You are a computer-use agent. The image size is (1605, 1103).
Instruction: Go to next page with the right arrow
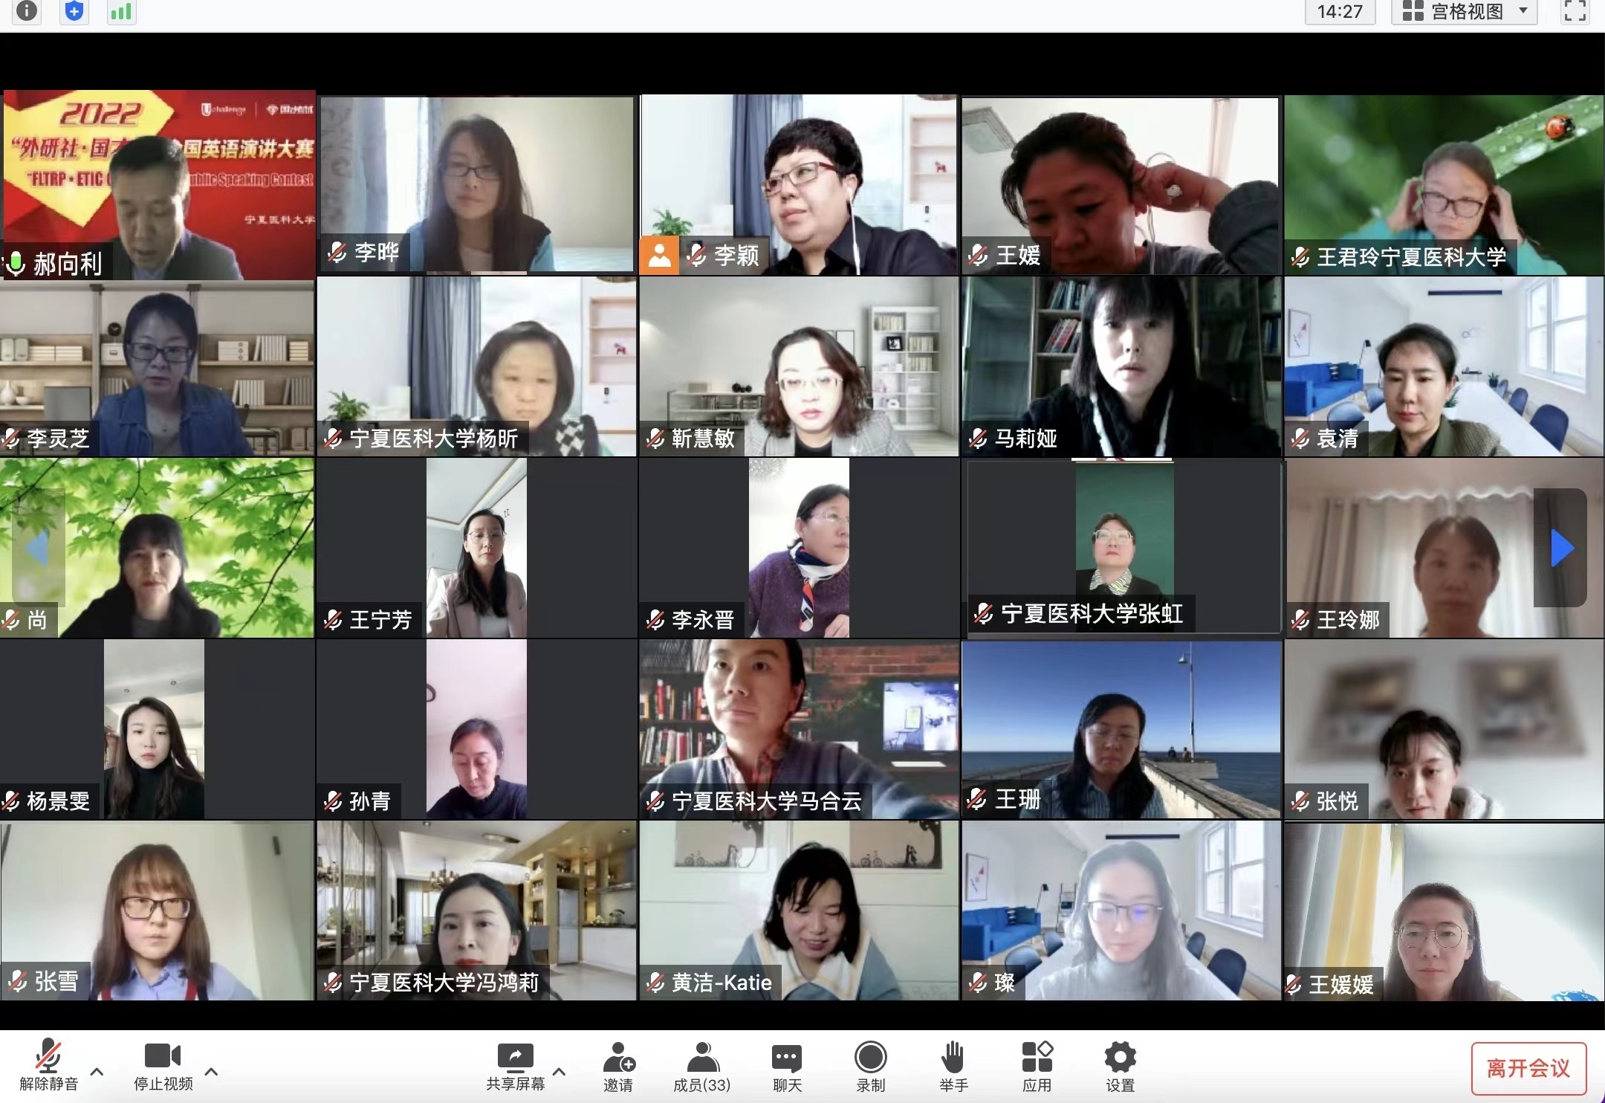pos(1561,549)
